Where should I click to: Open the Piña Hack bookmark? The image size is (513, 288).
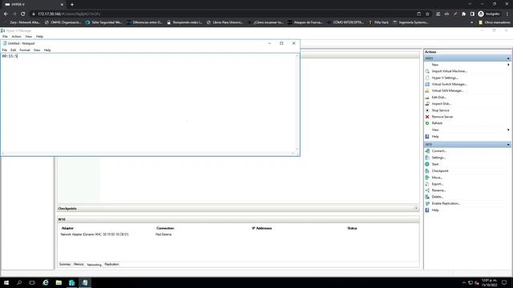tap(378, 22)
